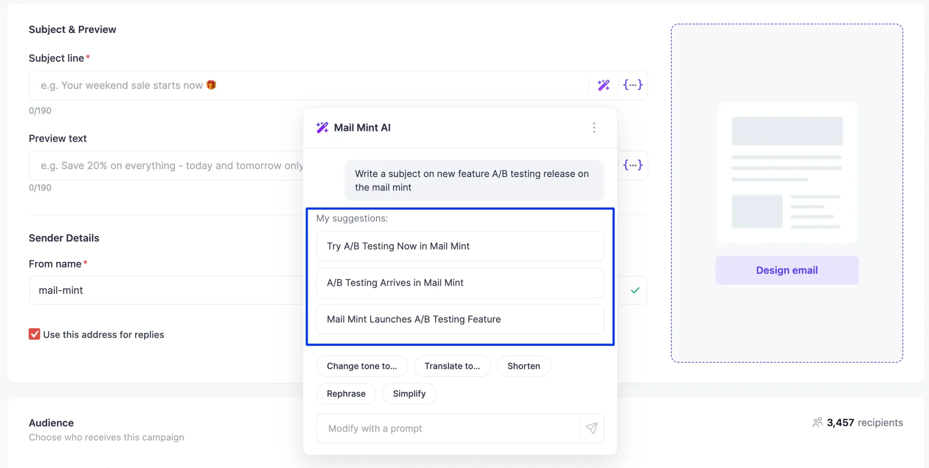Click the 3,457 recipients count
929x468 pixels.
point(864,423)
